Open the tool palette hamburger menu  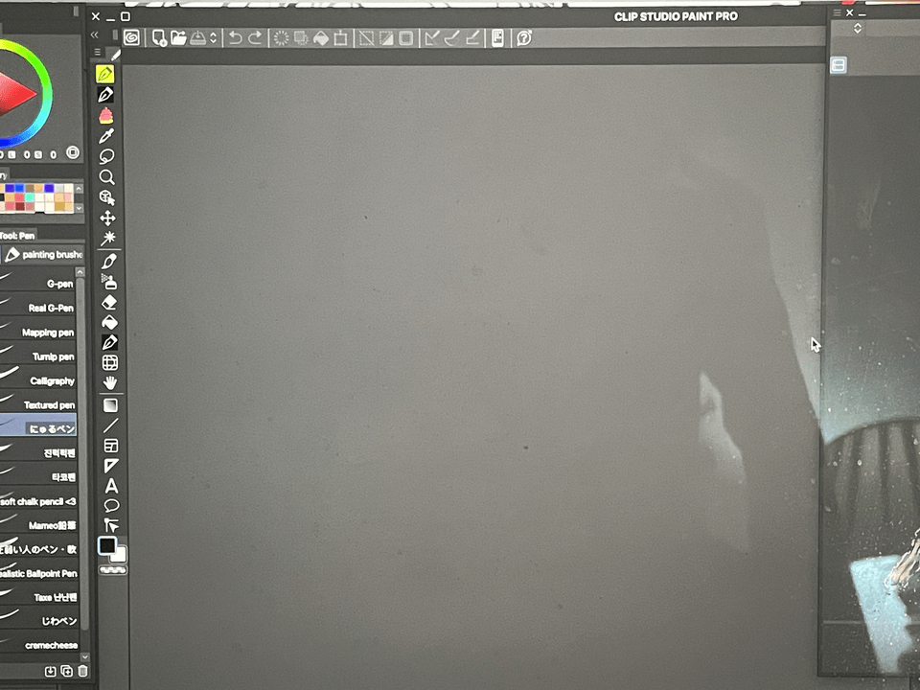click(98, 52)
